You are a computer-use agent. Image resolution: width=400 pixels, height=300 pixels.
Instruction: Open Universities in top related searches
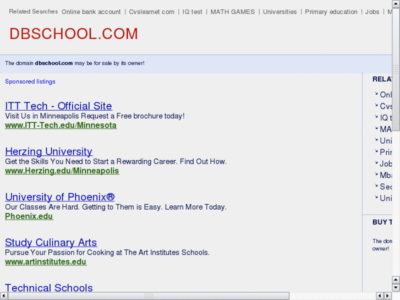pos(280,12)
